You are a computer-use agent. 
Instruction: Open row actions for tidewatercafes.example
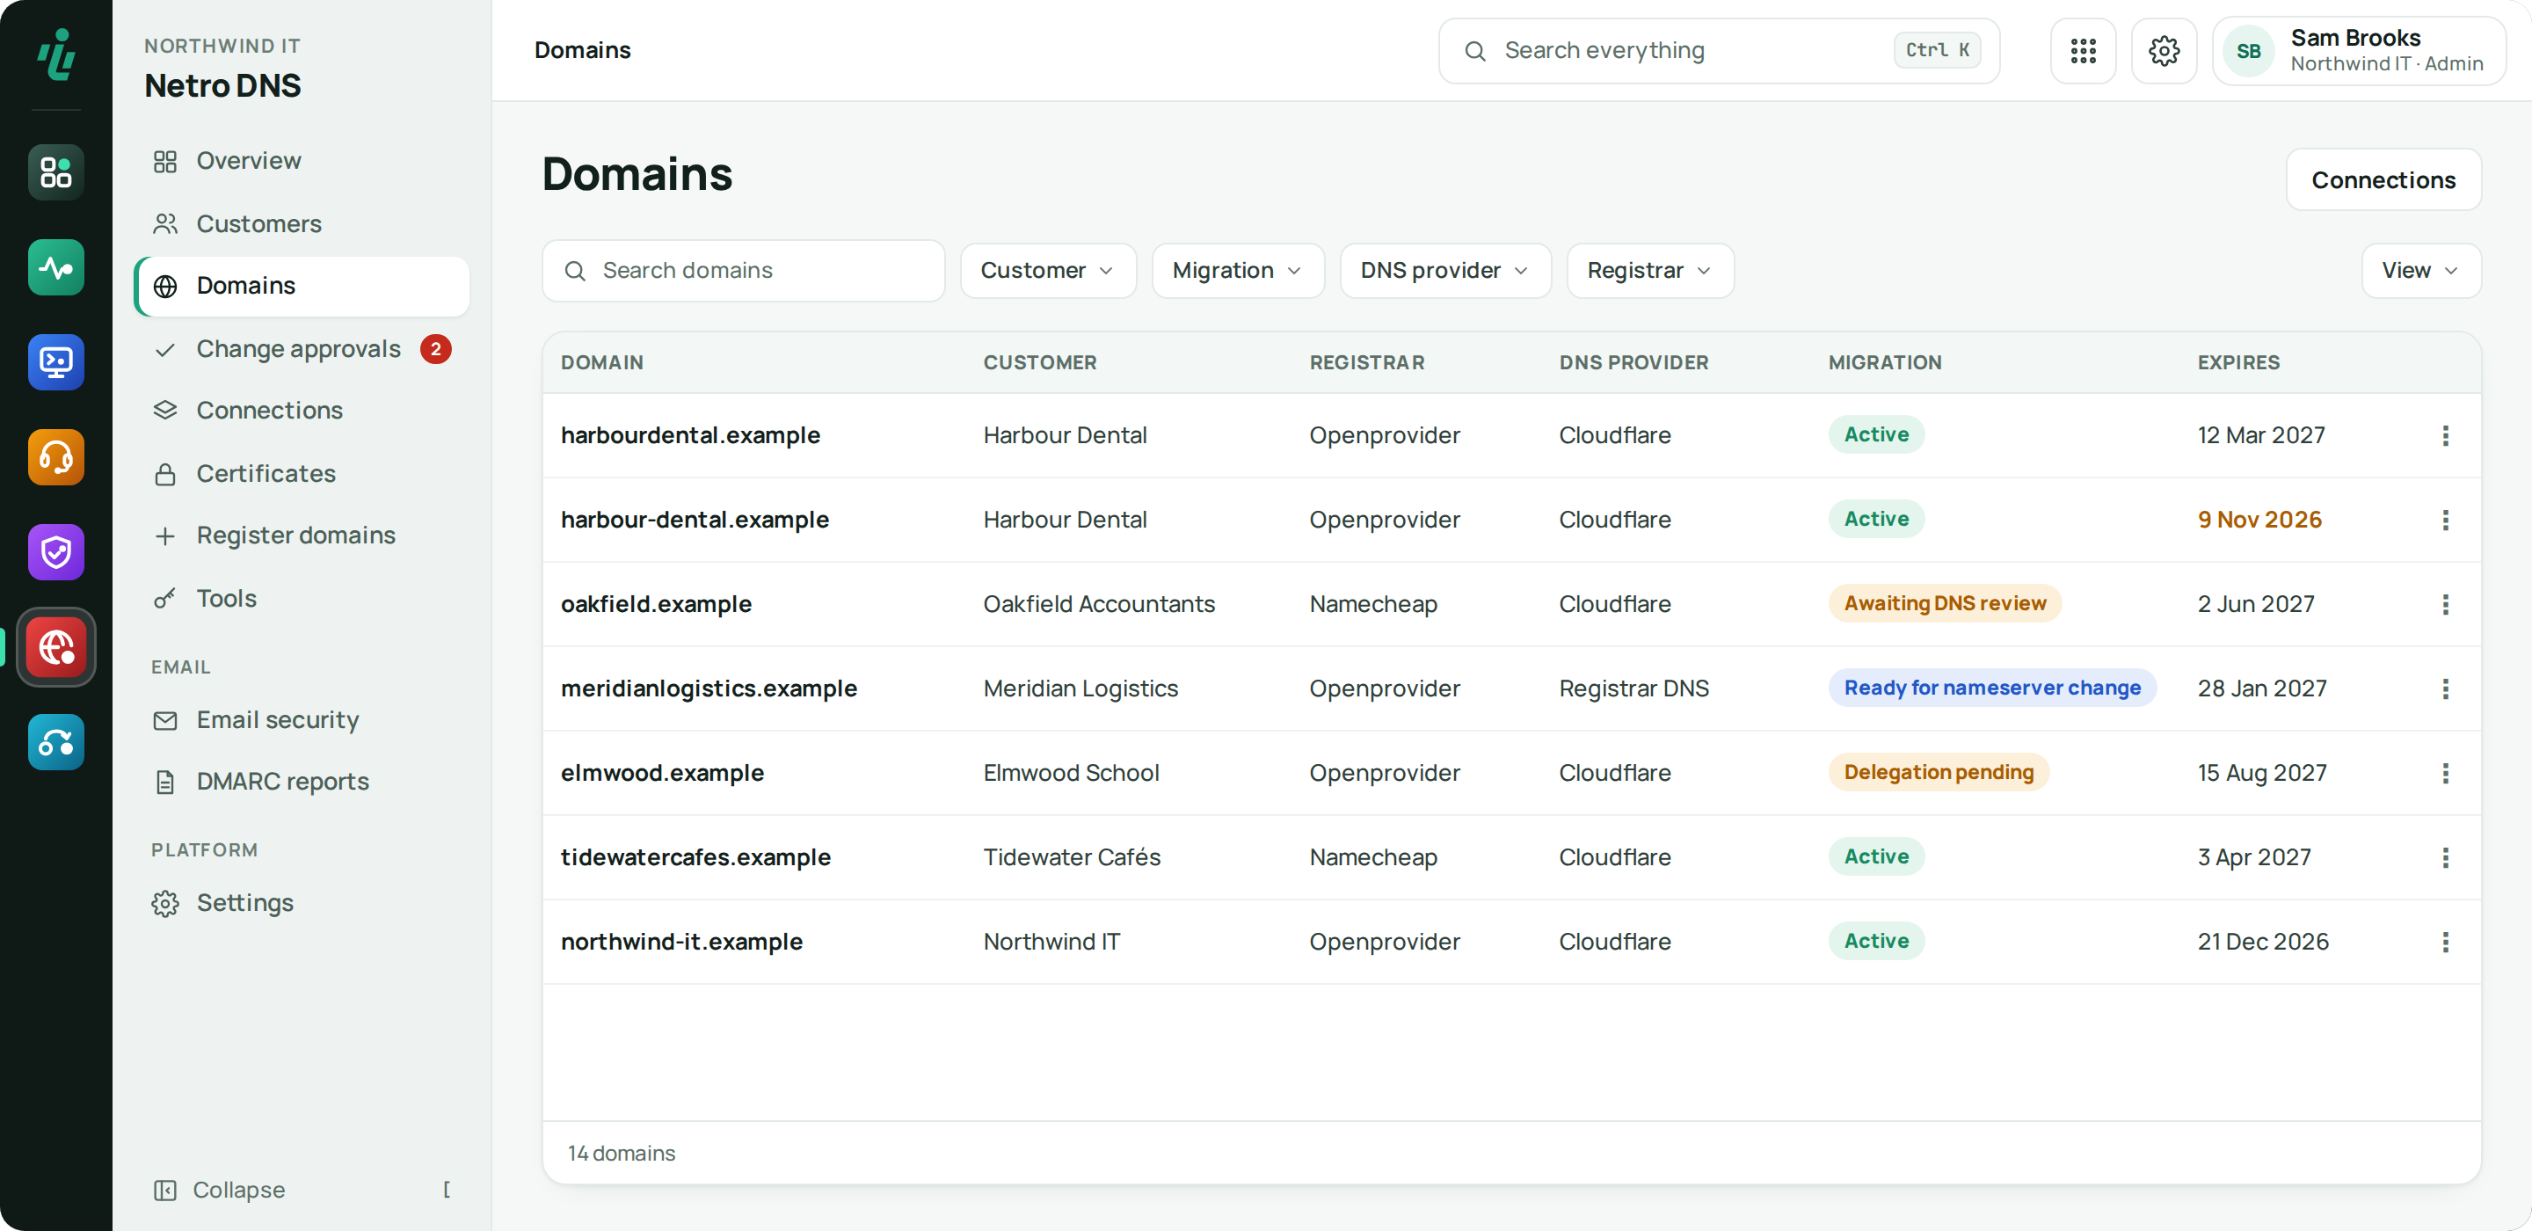tap(2444, 857)
